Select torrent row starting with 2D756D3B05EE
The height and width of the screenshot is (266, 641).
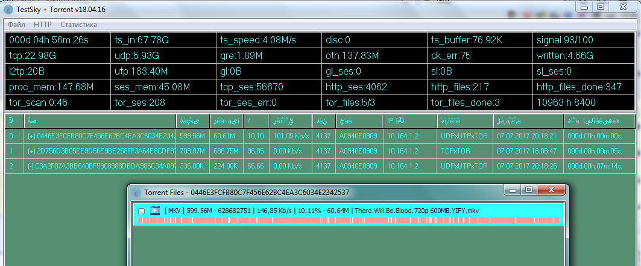[101, 150]
